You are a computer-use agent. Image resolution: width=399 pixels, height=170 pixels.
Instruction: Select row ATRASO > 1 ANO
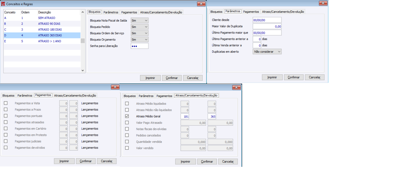point(42,41)
